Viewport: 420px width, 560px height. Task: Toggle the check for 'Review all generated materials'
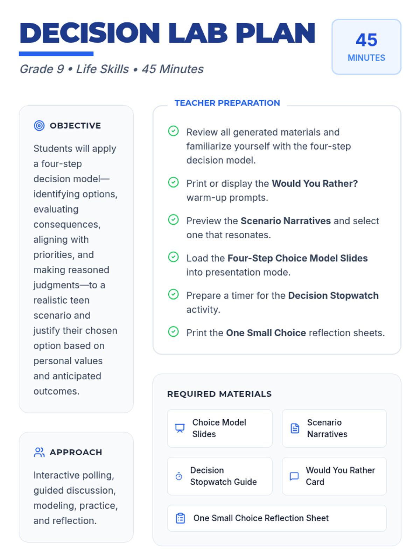click(174, 131)
